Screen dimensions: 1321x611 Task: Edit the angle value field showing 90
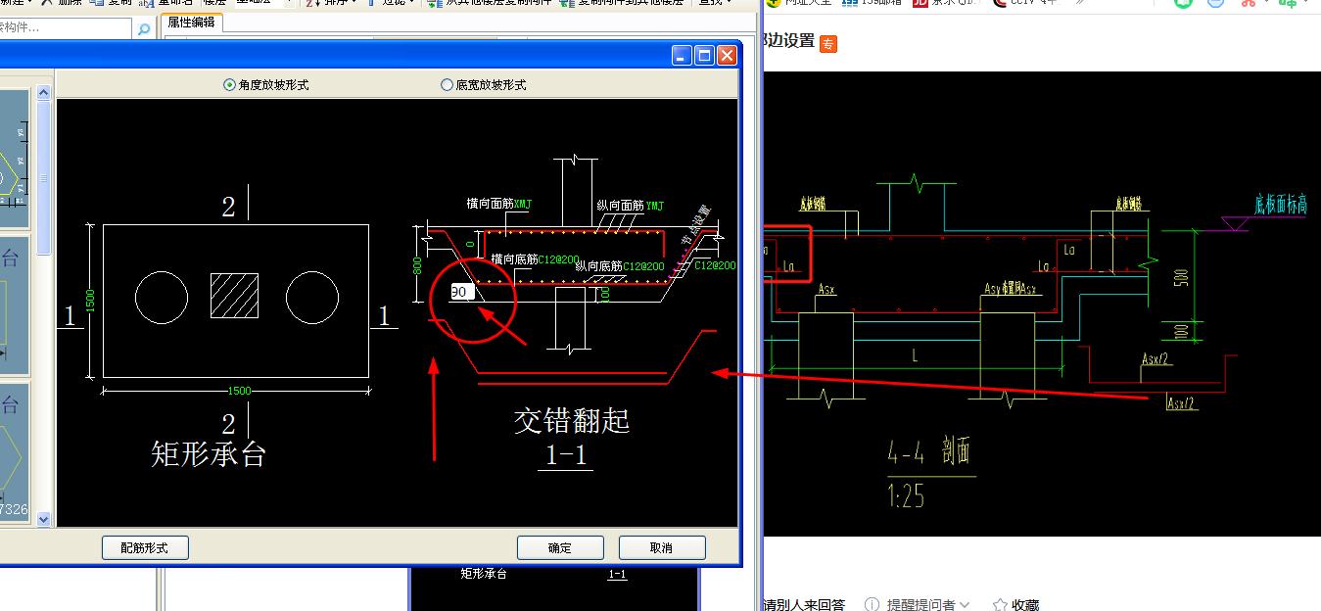click(x=462, y=292)
